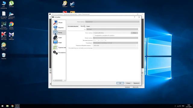The width and height of the screenshot is (193, 108).
Task: Select the Корзина (Recycle Bin) desktop icon
Action: click(x=4, y=56)
